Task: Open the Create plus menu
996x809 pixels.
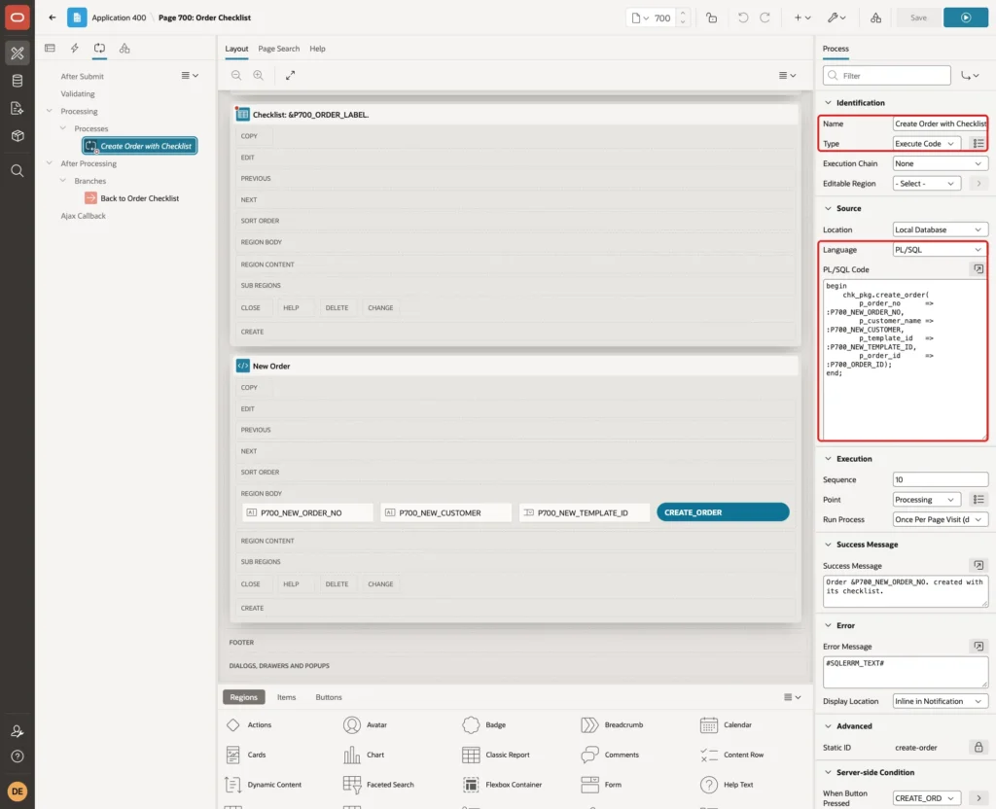Action: click(x=802, y=18)
